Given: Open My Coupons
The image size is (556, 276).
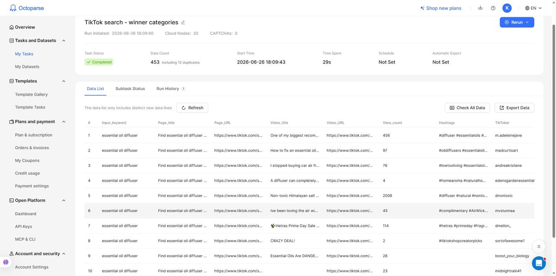Looking at the screenshot, I should [x=27, y=160].
